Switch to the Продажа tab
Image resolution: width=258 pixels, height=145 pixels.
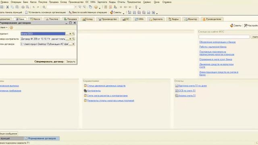[x=71, y=19]
